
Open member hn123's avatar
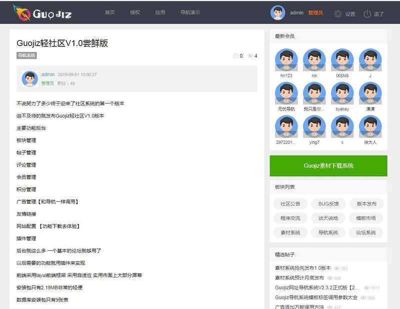pyautogui.click(x=286, y=60)
